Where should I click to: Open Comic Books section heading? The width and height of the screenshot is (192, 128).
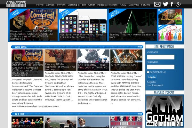click(21, 47)
